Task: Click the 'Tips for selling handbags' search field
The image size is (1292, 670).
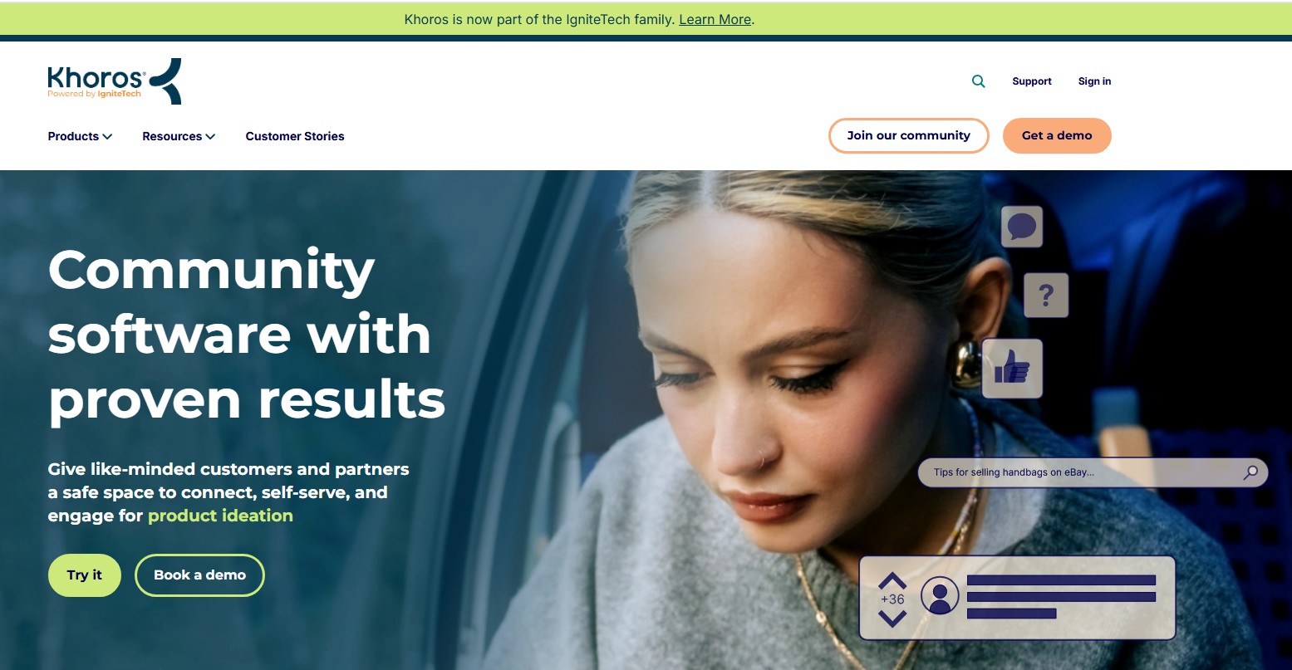Action: pyautogui.click(x=1093, y=472)
